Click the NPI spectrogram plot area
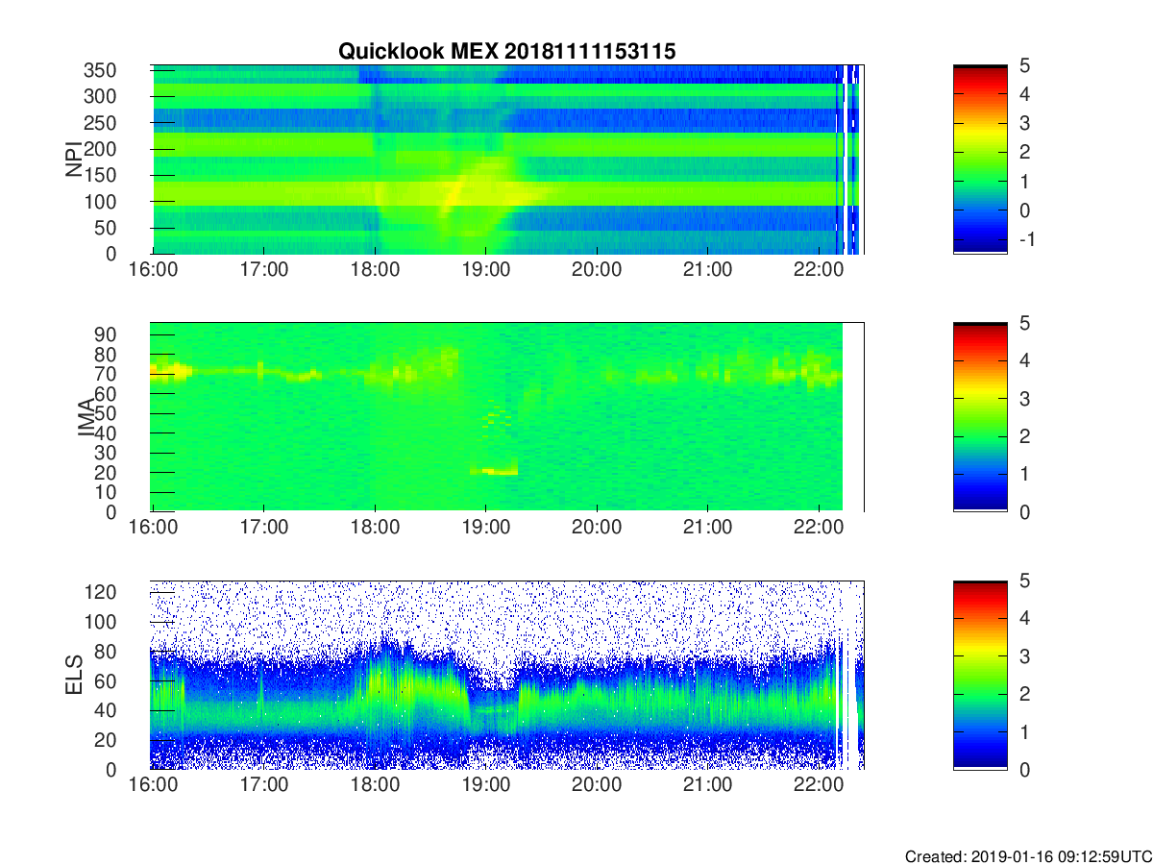 (x=506, y=160)
